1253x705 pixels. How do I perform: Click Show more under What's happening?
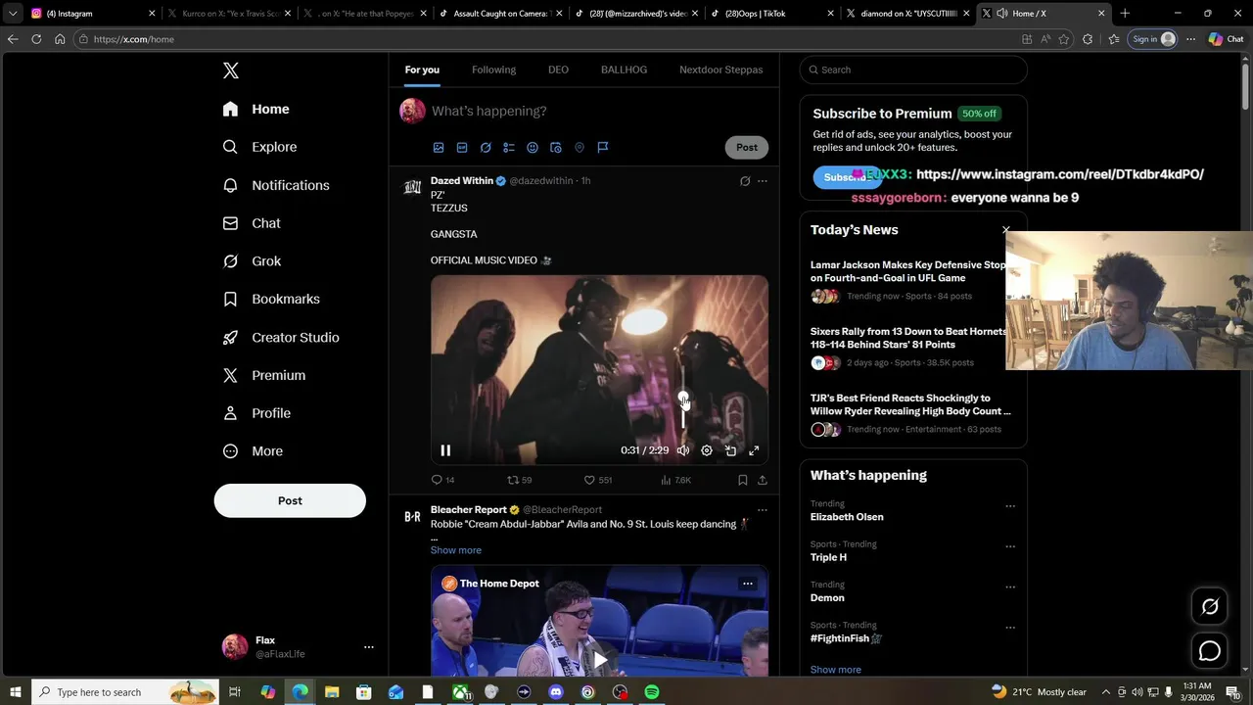(836, 670)
